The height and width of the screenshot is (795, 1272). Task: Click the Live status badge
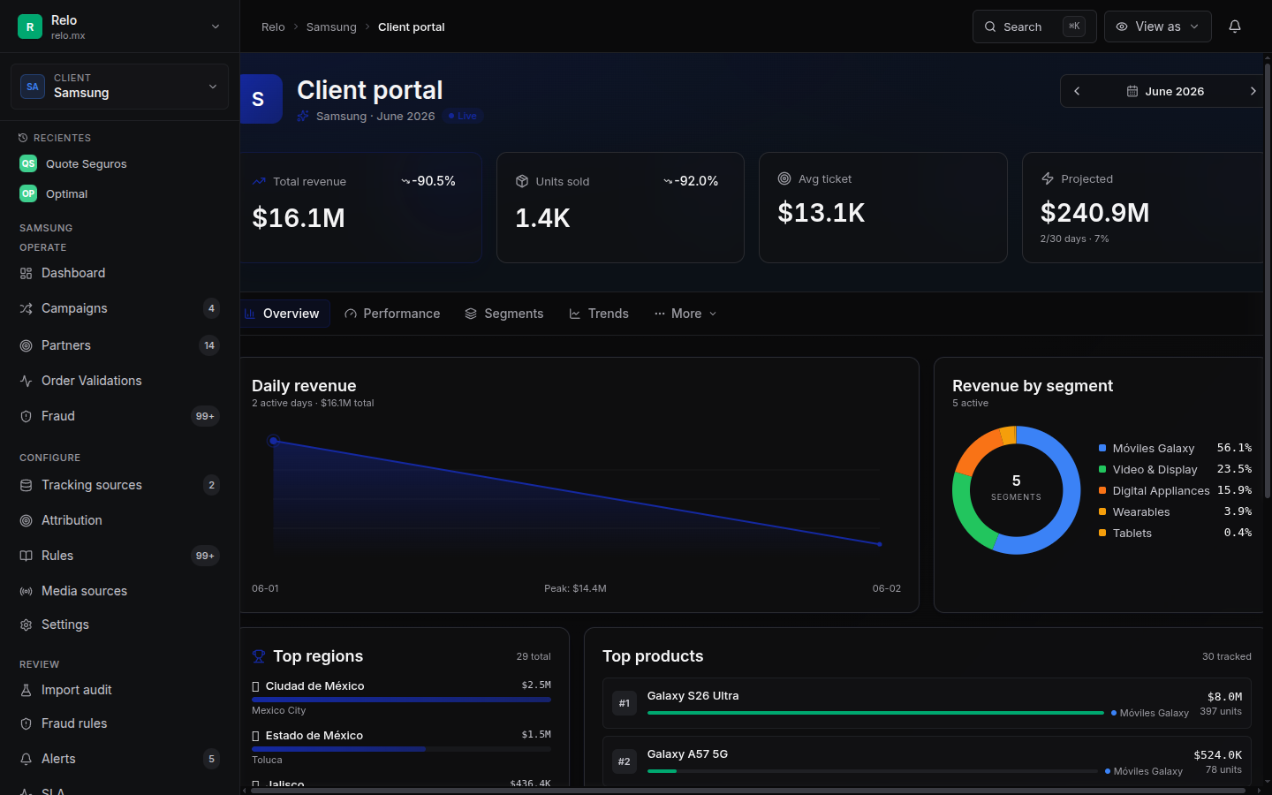point(463,116)
